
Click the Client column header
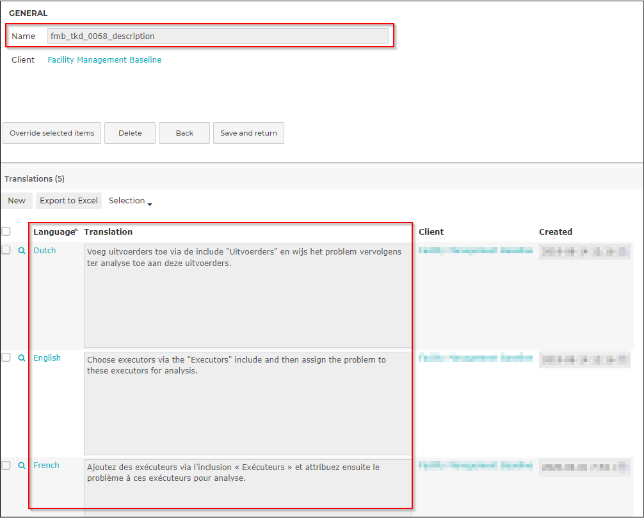pos(431,232)
